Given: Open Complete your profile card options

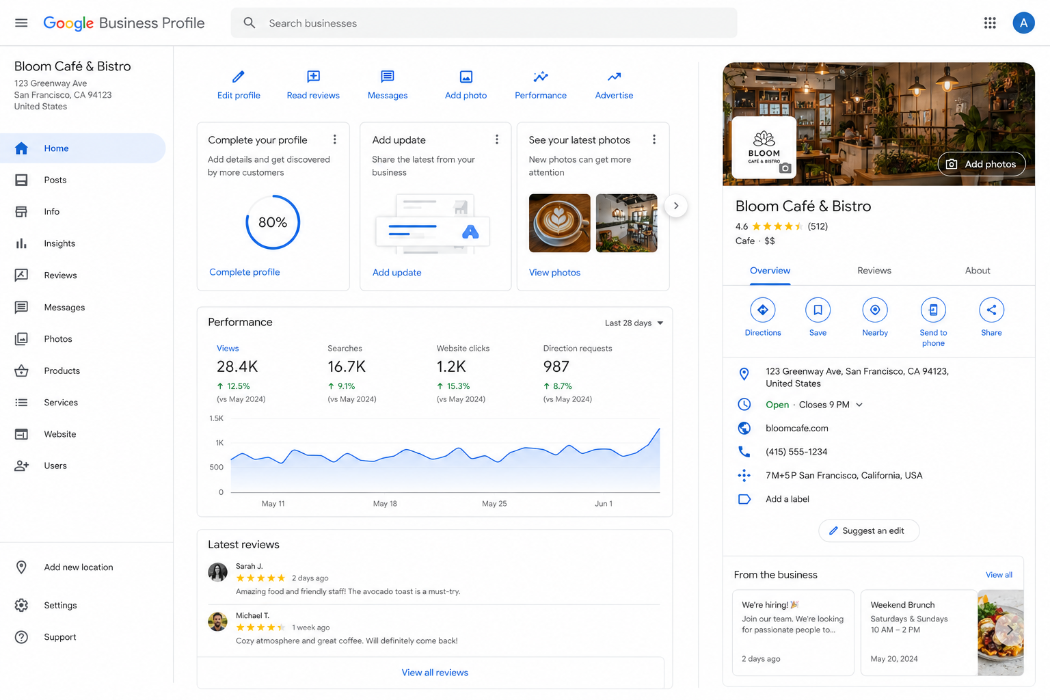Looking at the screenshot, I should click(x=334, y=139).
